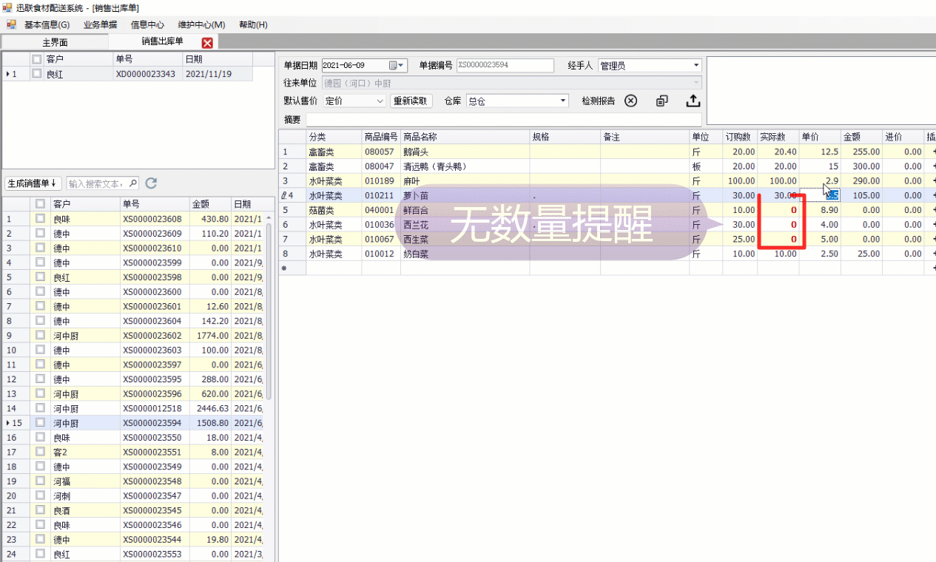This screenshot has height=562, width=936.
Task: Select the product row 奶白菜
Action: (x=607, y=254)
